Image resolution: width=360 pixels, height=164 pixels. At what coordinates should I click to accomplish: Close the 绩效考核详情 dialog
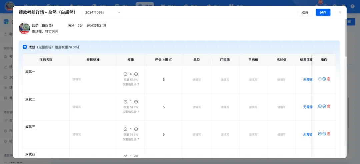(340, 12)
